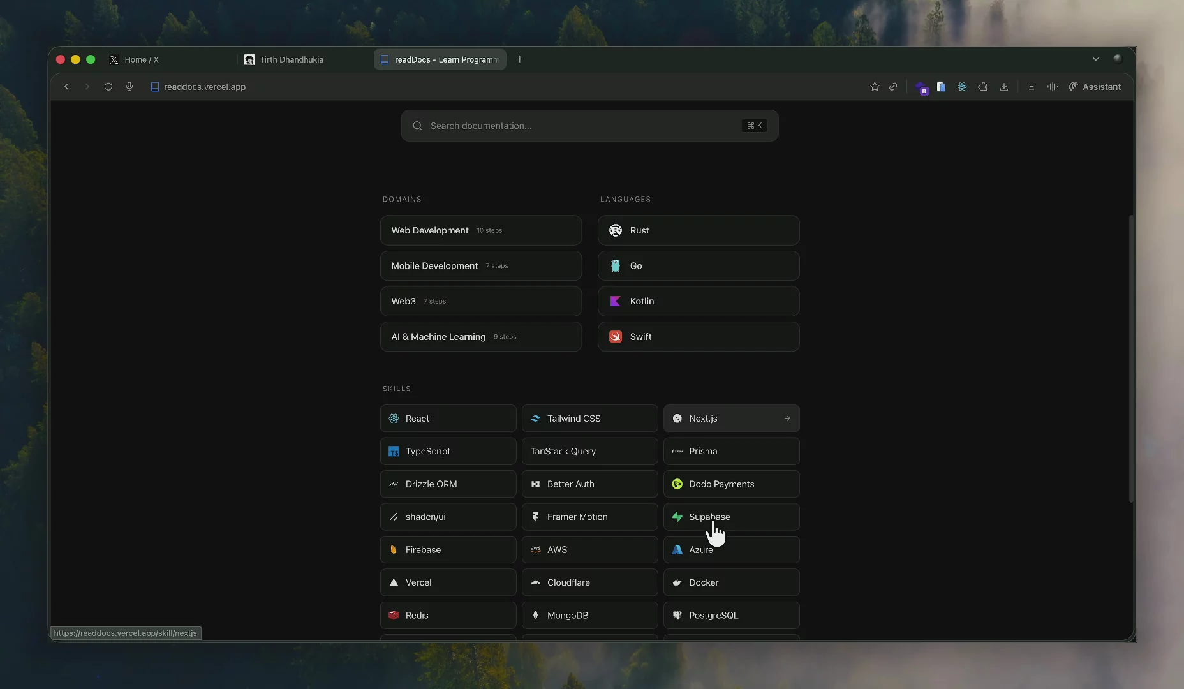
Task: Select the Rust language card
Action: coord(698,230)
